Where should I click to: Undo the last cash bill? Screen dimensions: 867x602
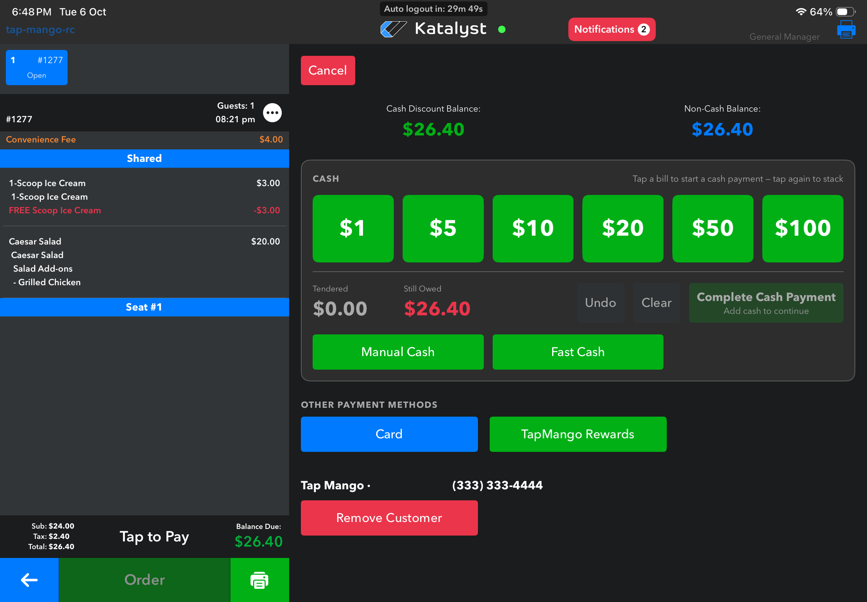pyautogui.click(x=600, y=303)
